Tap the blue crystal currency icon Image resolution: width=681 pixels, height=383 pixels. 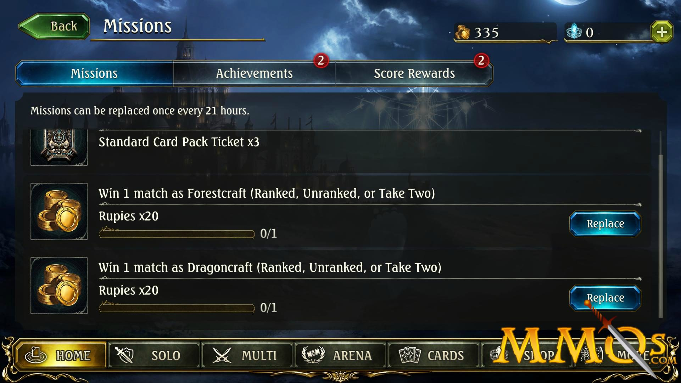[x=574, y=32]
